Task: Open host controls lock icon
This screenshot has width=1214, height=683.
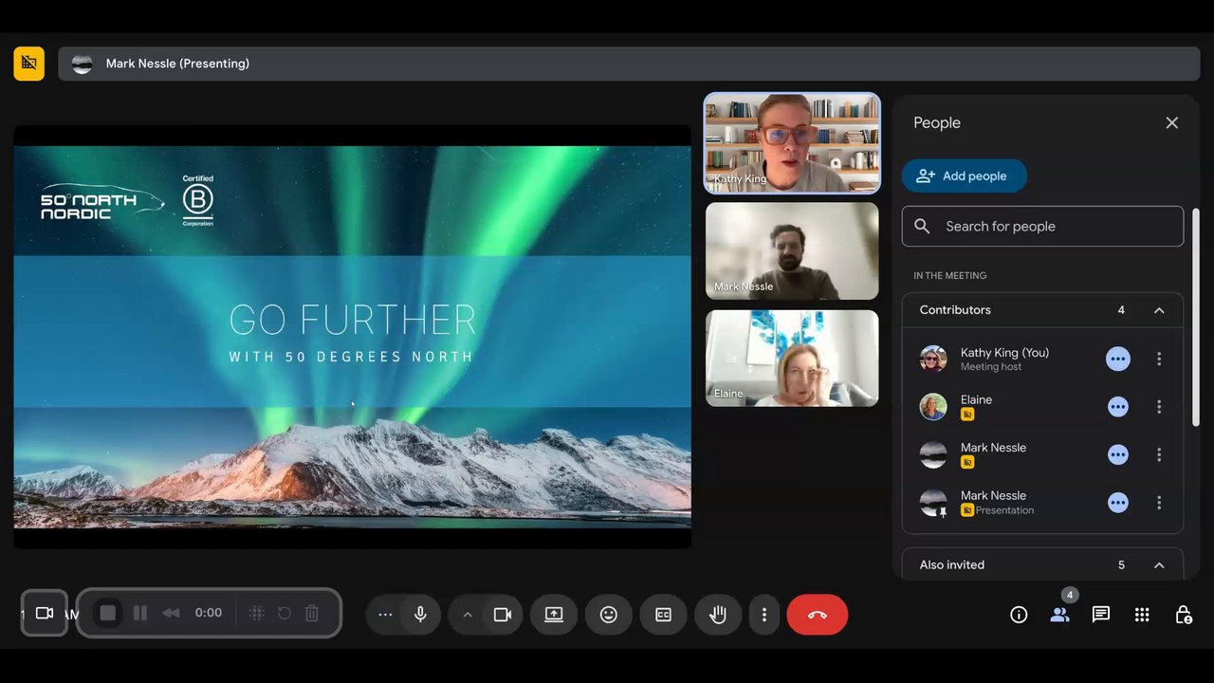Action: (1184, 615)
